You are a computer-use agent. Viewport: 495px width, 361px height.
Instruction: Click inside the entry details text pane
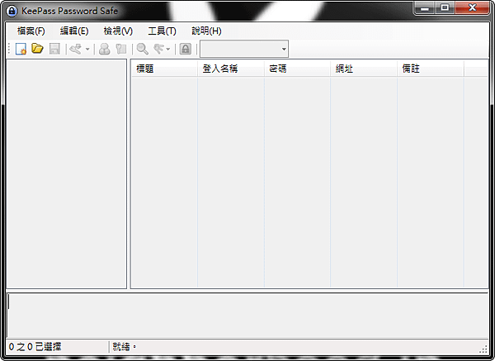click(247, 316)
